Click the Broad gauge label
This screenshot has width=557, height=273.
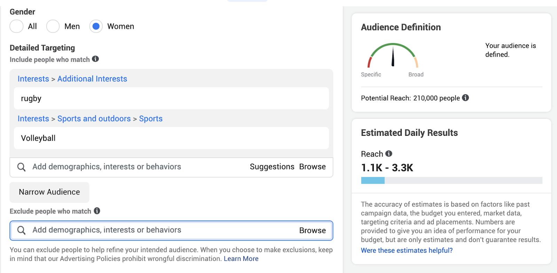click(x=416, y=74)
